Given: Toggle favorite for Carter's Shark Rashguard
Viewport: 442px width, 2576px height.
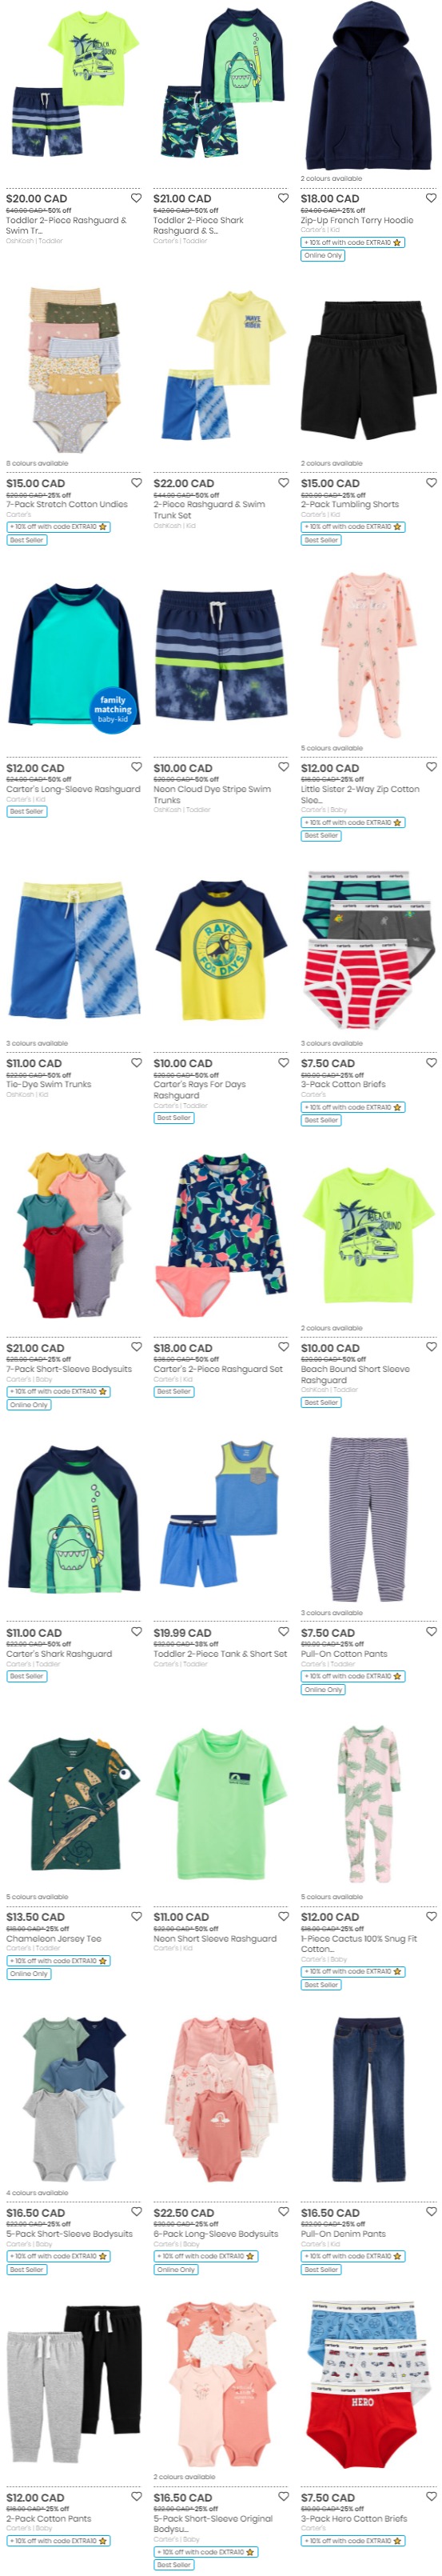Looking at the screenshot, I should pyautogui.click(x=136, y=1632).
